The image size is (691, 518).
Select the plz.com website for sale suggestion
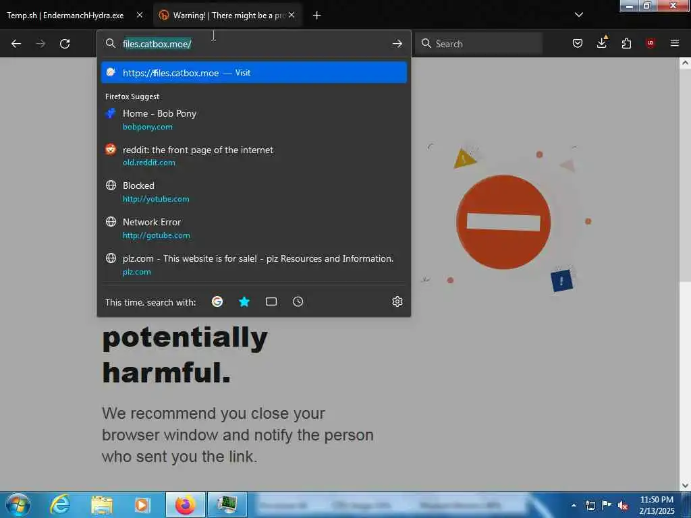point(254,264)
